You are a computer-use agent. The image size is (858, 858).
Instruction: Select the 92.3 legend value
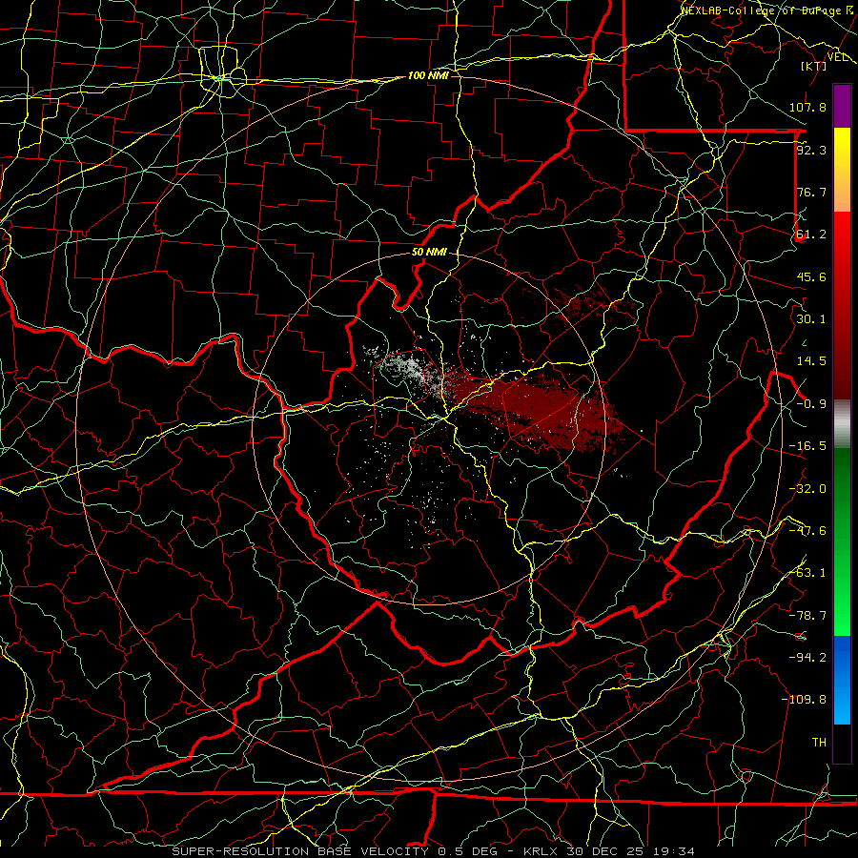click(811, 150)
